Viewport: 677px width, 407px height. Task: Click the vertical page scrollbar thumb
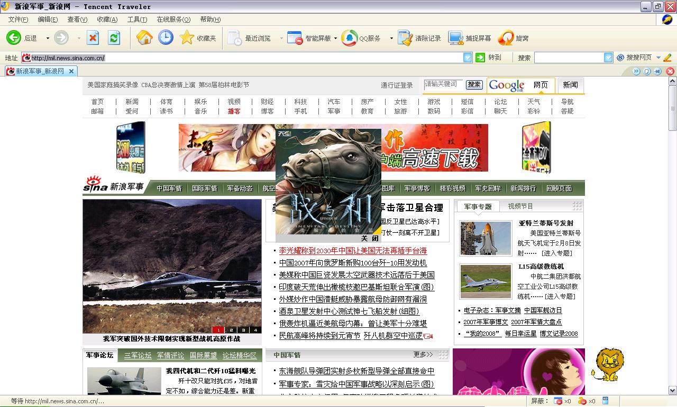coord(672,108)
